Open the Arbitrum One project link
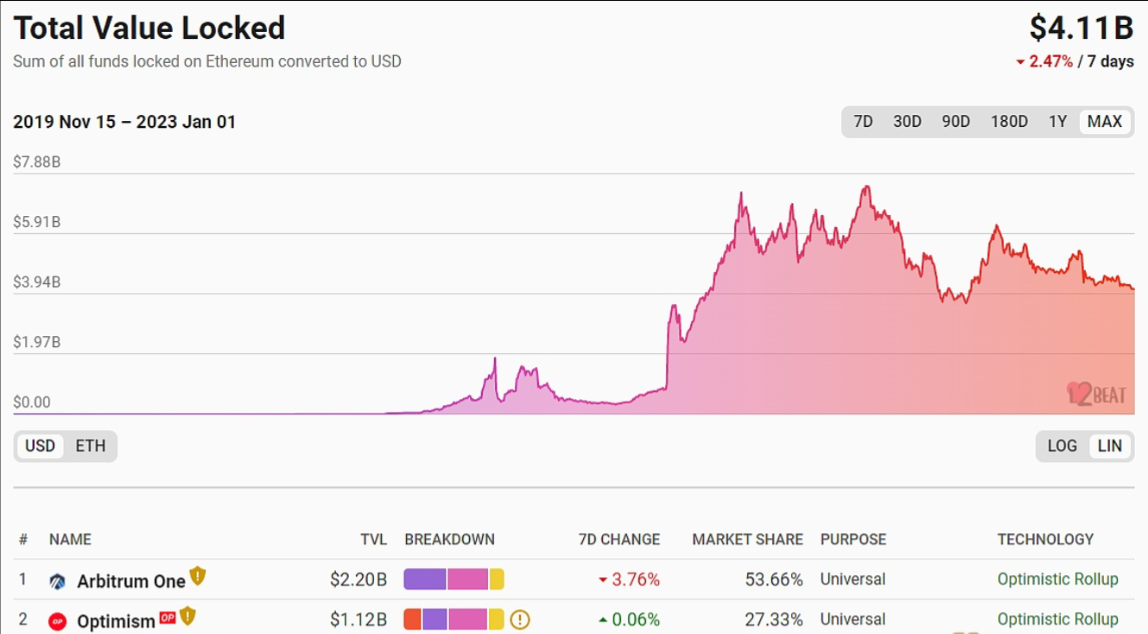The image size is (1148, 634). pyautogui.click(x=131, y=581)
